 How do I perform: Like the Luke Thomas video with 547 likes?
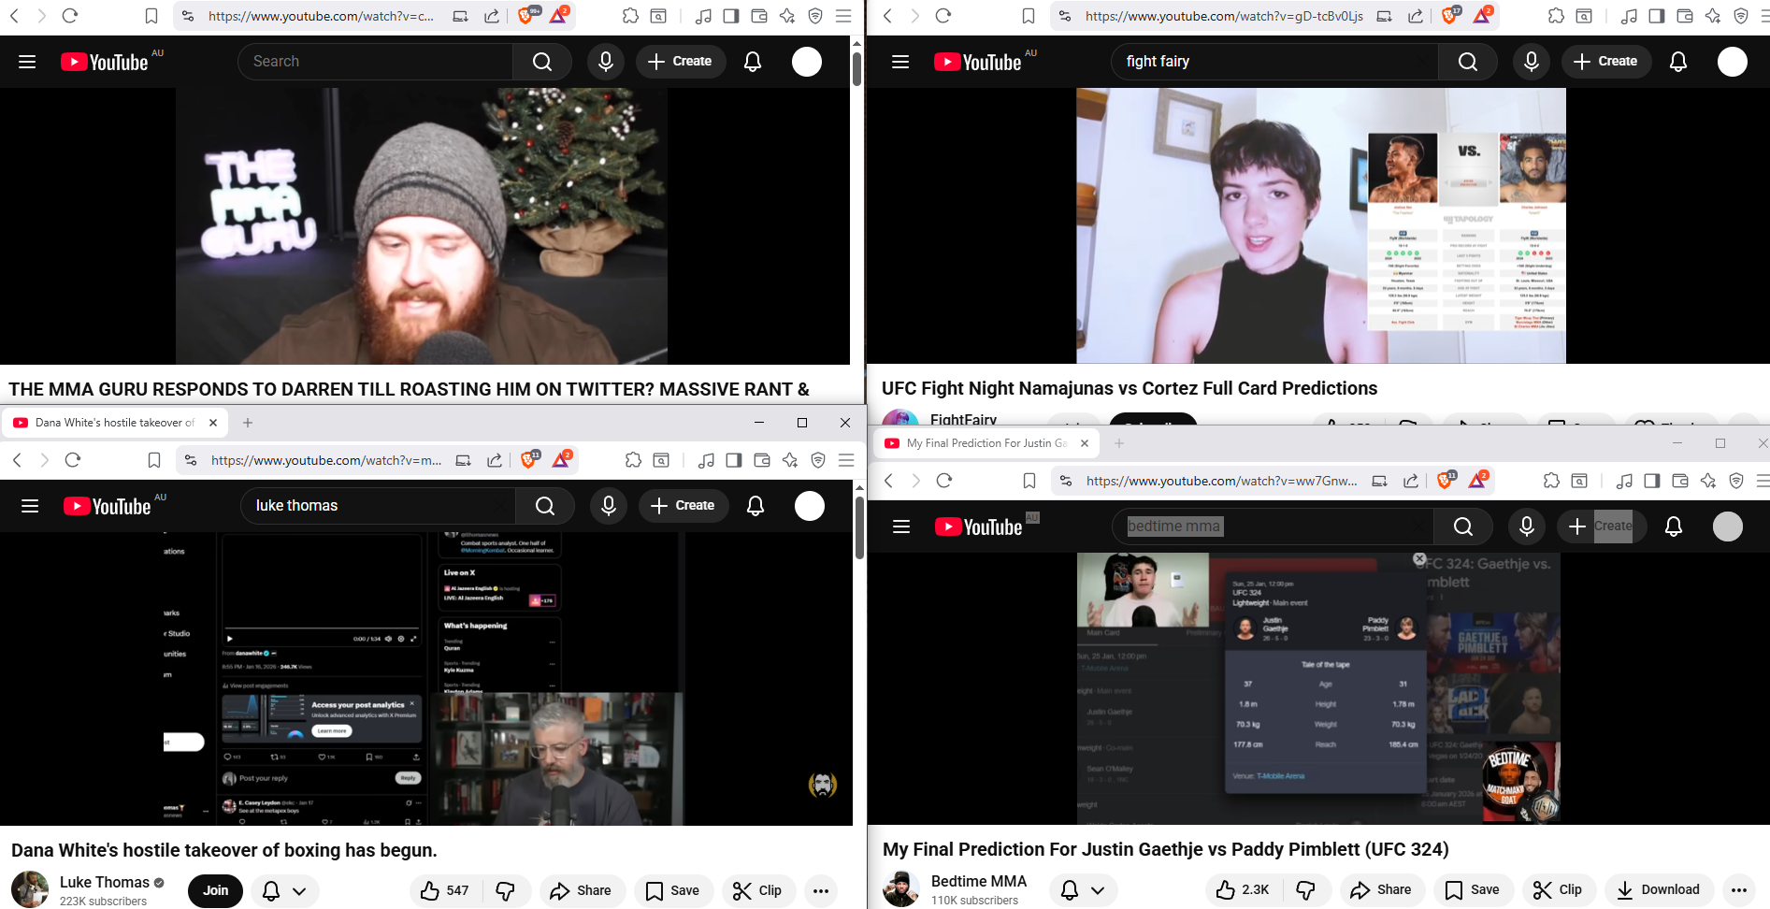445,890
